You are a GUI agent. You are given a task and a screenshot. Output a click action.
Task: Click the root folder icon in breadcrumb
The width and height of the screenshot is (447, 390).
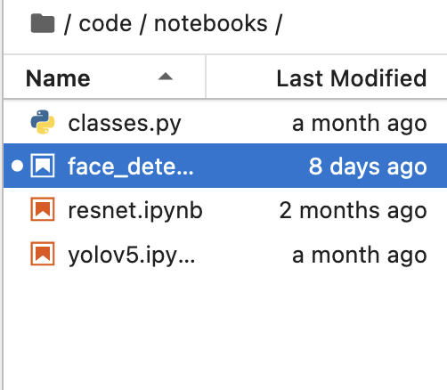pyautogui.click(x=43, y=23)
